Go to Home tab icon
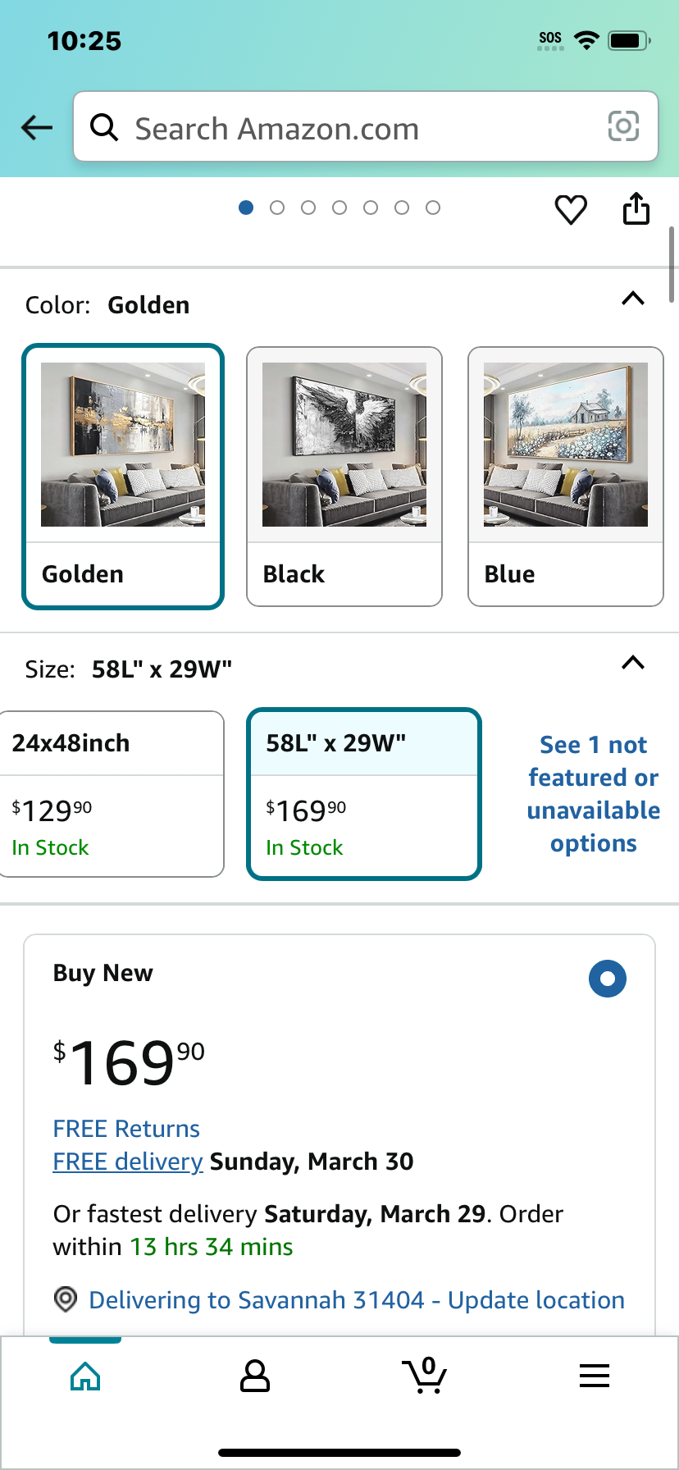Image resolution: width=679 pixels, height=1470 pixels. (85, 1376)
